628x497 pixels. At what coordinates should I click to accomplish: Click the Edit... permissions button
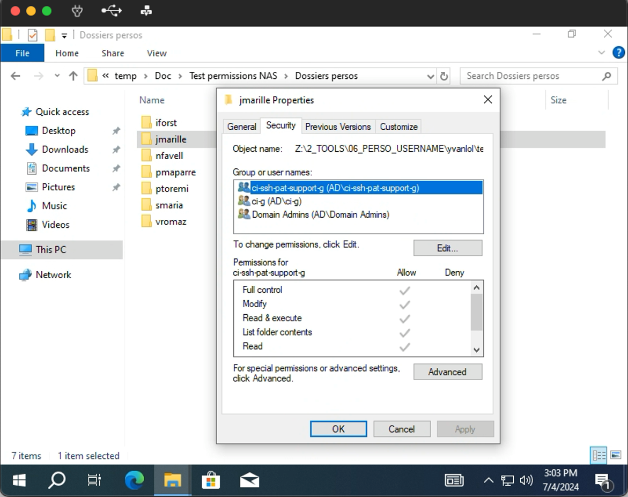pos(447,248)
